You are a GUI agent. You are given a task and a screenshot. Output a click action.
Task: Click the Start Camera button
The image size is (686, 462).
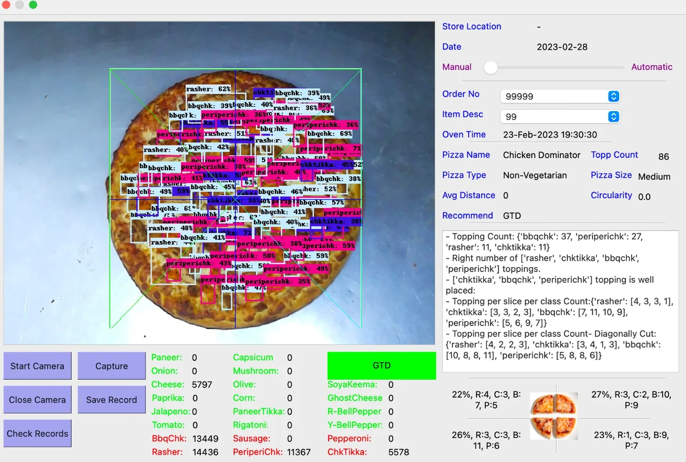[37, 366]
